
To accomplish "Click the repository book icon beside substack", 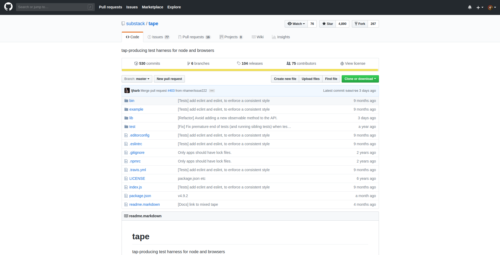I will (x=123, y=24).
